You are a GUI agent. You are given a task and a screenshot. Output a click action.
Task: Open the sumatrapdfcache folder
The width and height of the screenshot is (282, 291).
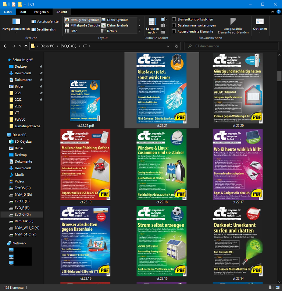pyautogui.click(x=28, y=126)
